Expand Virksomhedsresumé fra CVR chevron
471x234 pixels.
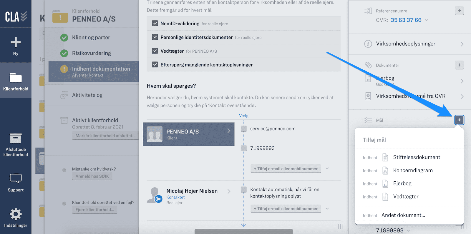coord(462,96)
